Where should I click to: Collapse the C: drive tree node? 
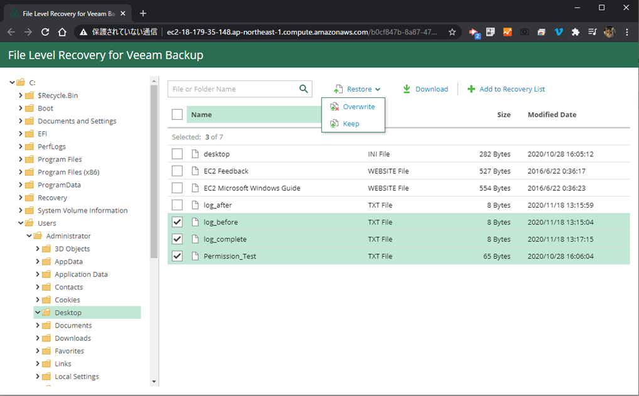point(12,82)
